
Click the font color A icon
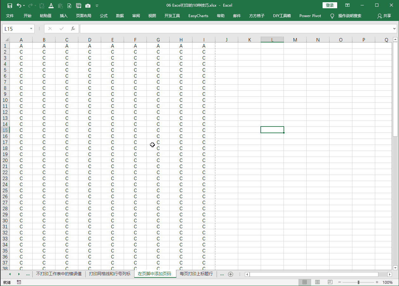51,5
